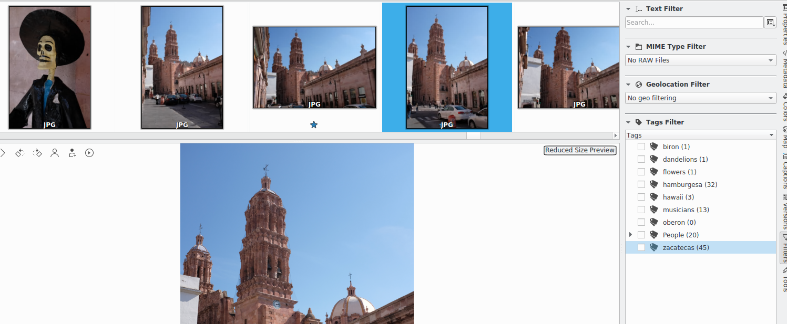Collapse the Text Filter section header
The width and height of the screenshot is (787, 324).
[x=628, y=9]
